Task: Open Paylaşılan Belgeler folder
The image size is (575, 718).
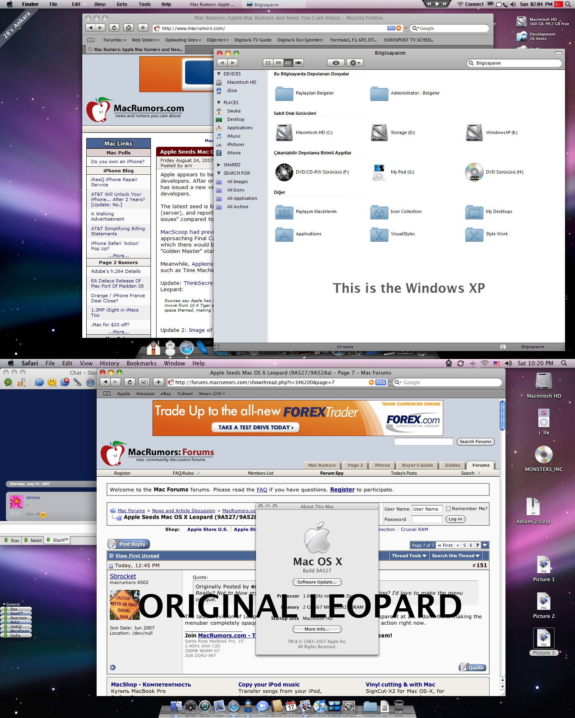Action: (284, 93)
